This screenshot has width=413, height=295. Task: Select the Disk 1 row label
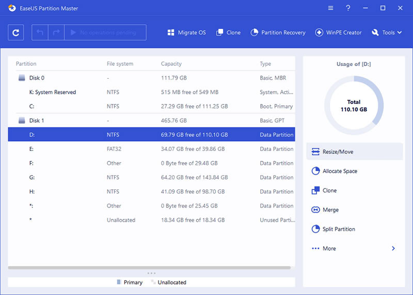click(37, 120)
